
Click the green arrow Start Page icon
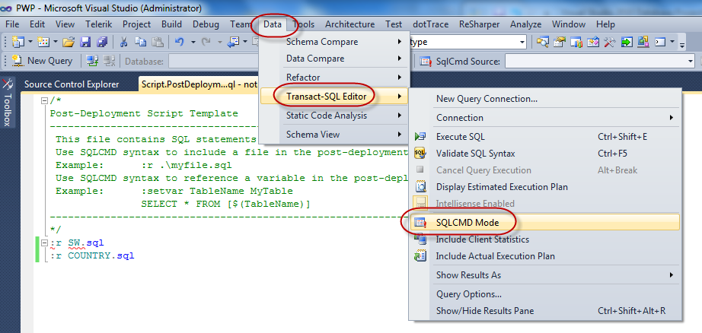click(x=627, y=42)
